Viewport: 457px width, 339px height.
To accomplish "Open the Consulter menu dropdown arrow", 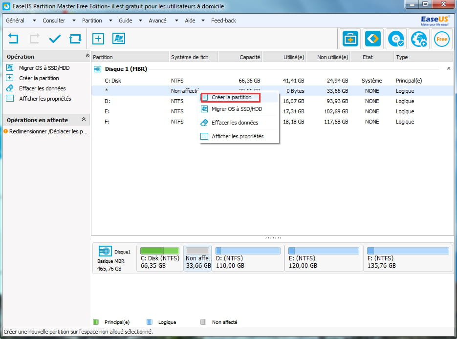I will click(74, 21).
